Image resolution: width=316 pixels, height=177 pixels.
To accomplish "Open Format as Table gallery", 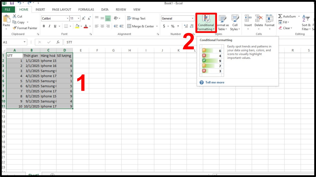I will pos(223,23).
